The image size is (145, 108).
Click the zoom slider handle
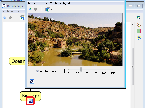(81, 69)
